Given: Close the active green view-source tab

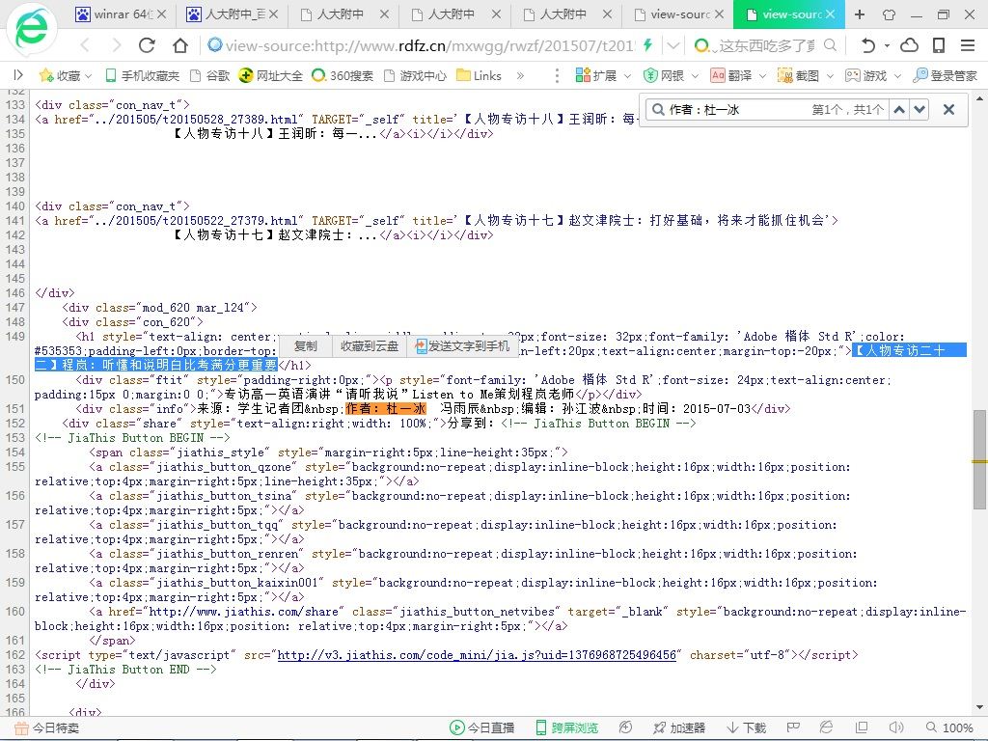Looking at the screenshot, I should 830,14.
